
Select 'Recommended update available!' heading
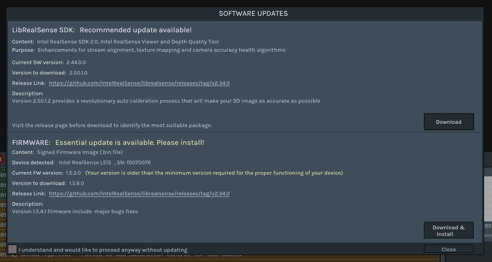coord(135,30)
